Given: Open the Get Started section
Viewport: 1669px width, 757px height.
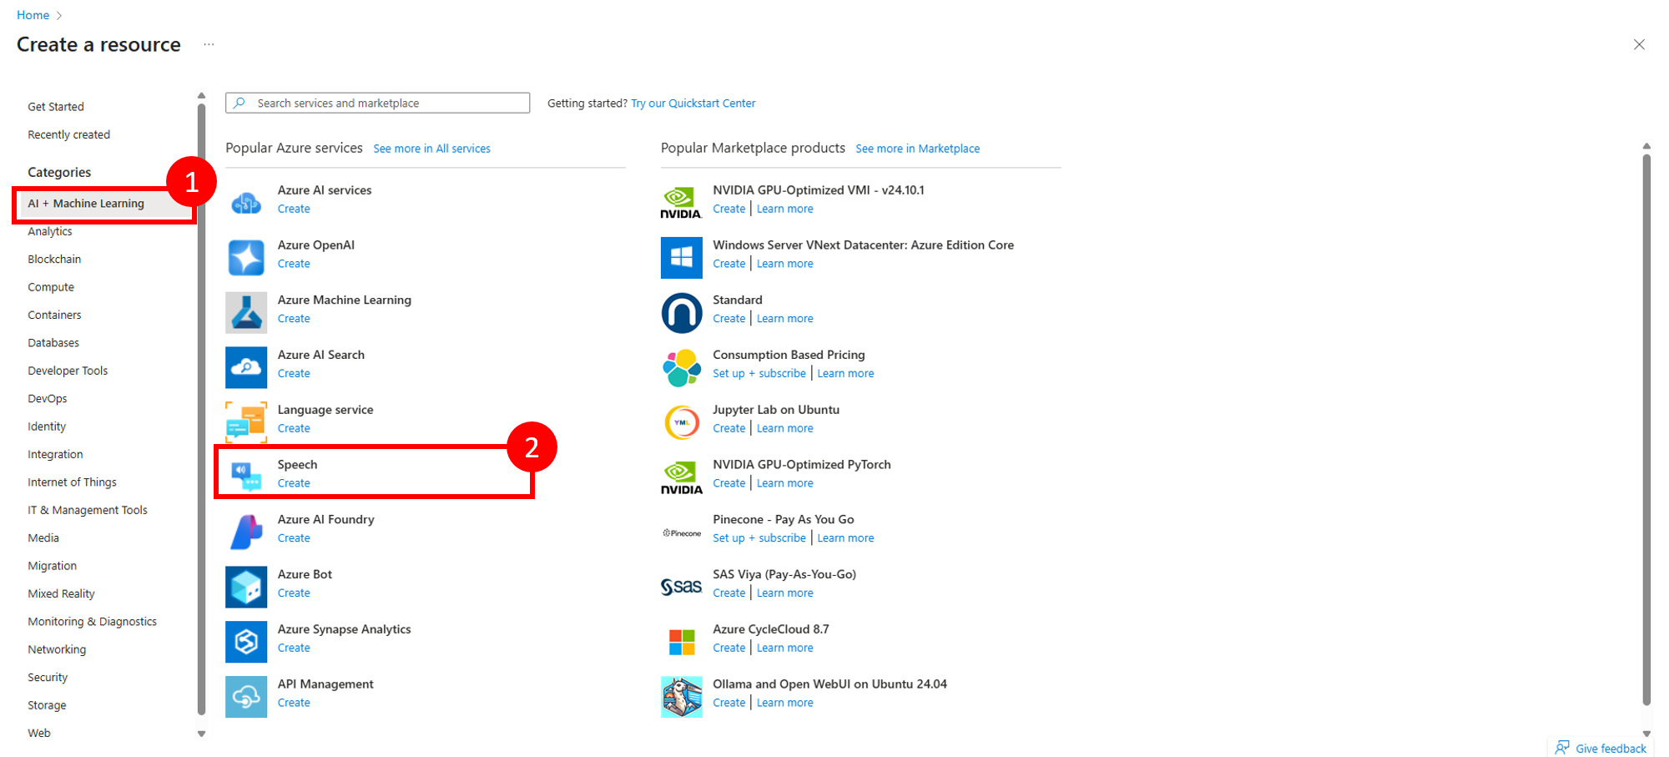Looking at the screenshot, I should click(56, 107).
